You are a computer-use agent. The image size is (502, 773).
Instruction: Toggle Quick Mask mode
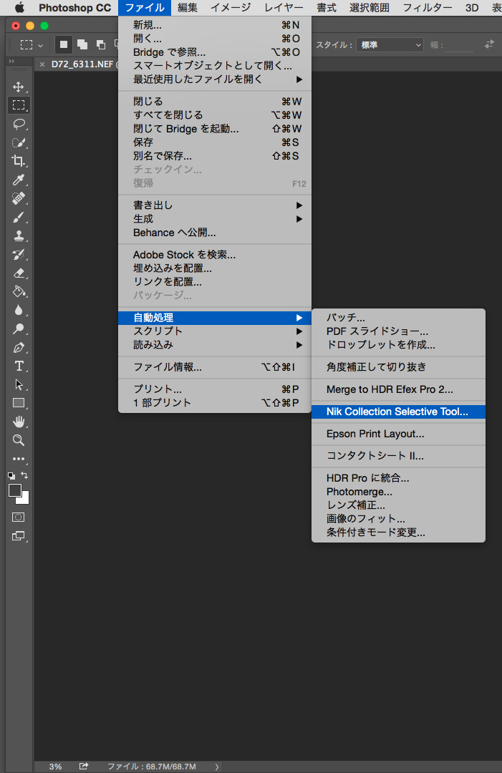18,517
